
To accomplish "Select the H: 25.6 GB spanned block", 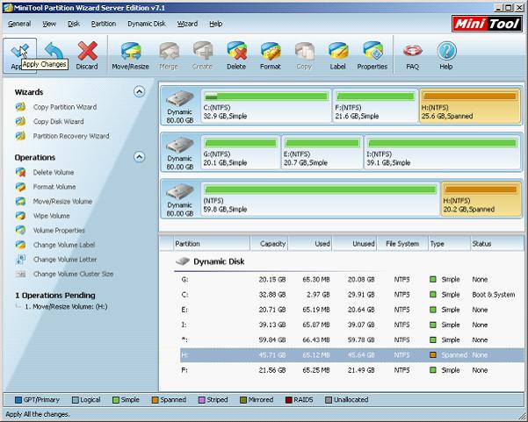I will tap(470, 105).
